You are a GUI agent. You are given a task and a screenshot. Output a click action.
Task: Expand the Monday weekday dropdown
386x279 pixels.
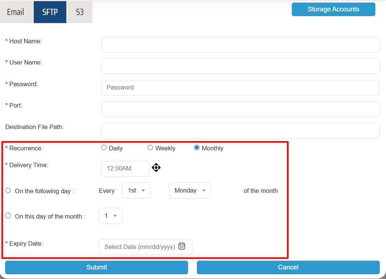[190, 191]
